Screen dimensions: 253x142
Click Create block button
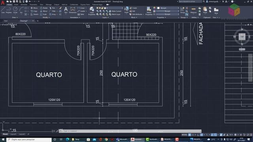tap(133, 8)
